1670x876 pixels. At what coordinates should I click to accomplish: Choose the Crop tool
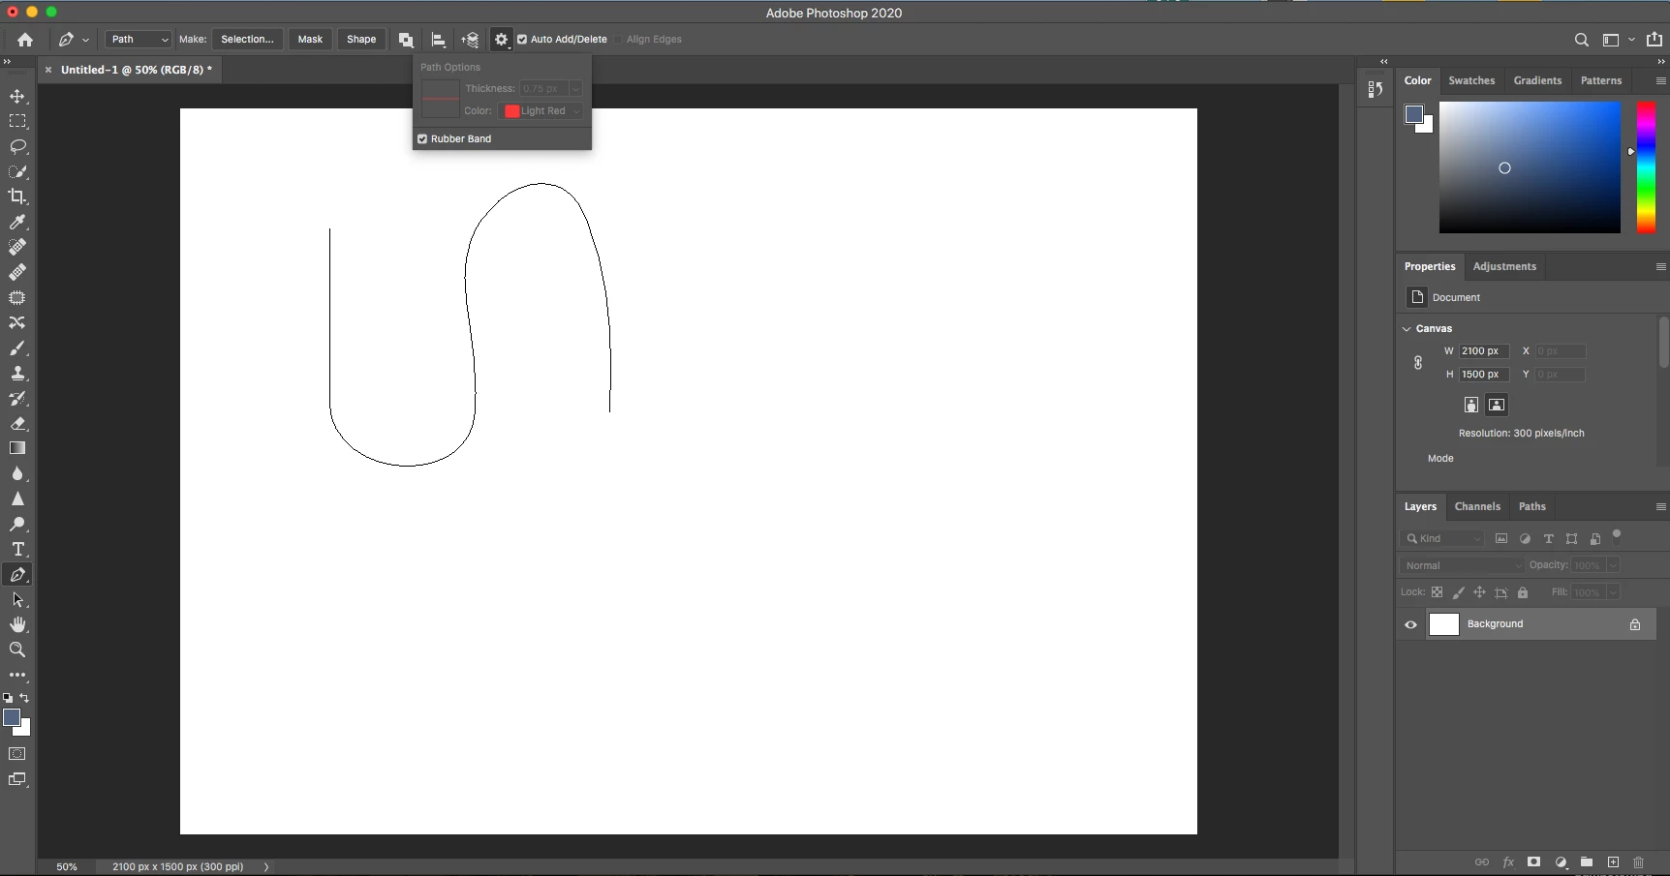point(17,196)
